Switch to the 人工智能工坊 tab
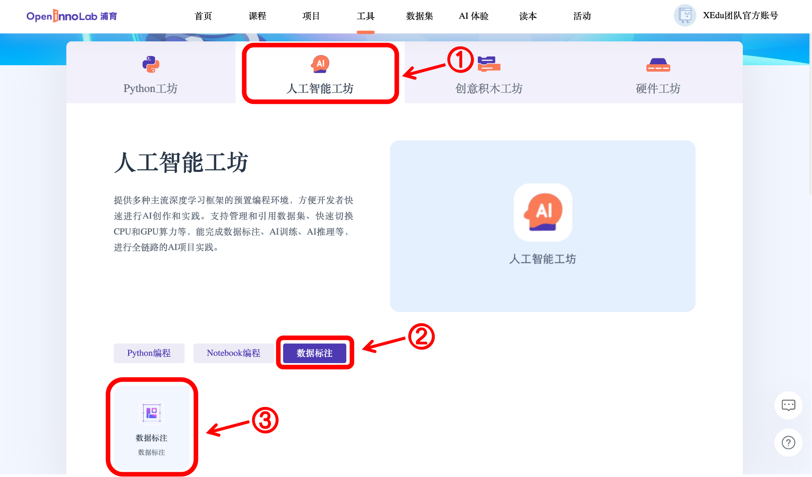 [320, 73]
